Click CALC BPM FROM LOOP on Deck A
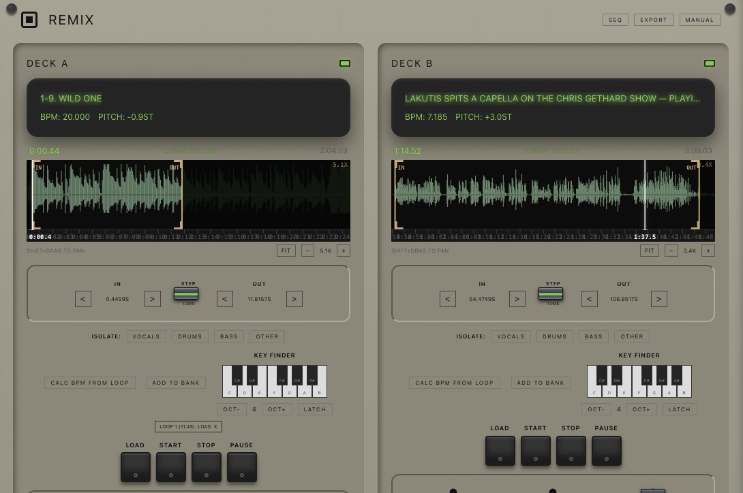This screenshot has height=493, width=743. click(x=90, y=383)
